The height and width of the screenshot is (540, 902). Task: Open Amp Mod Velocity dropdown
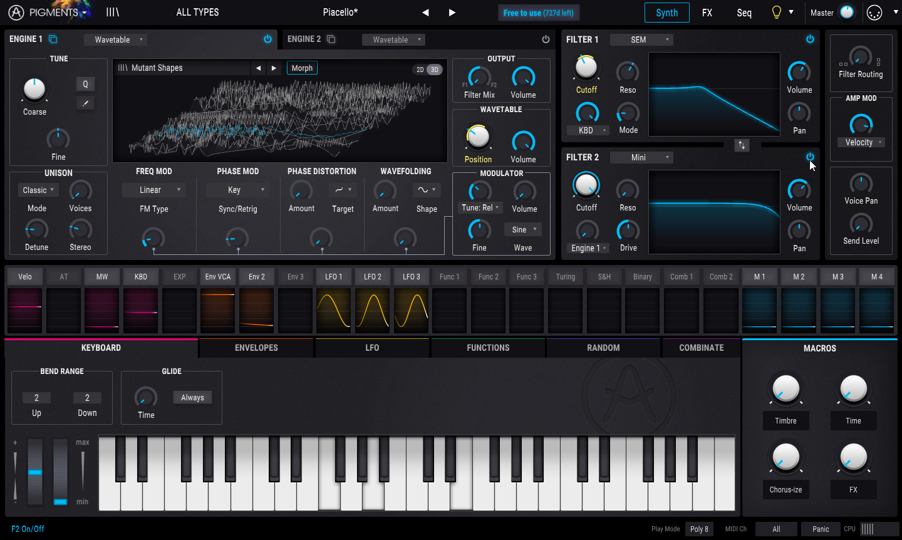pyautogui.click(x=861, y=142)
